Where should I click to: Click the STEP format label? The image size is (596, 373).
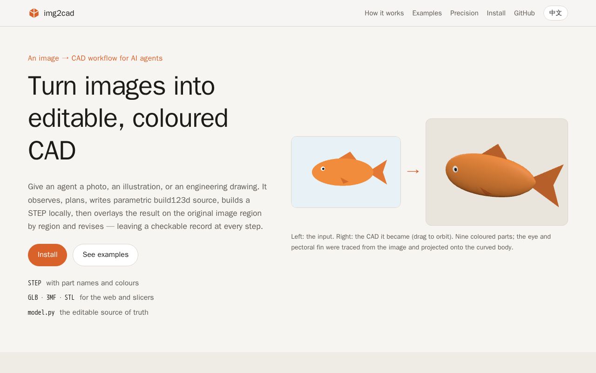click(x=34, y=283)
